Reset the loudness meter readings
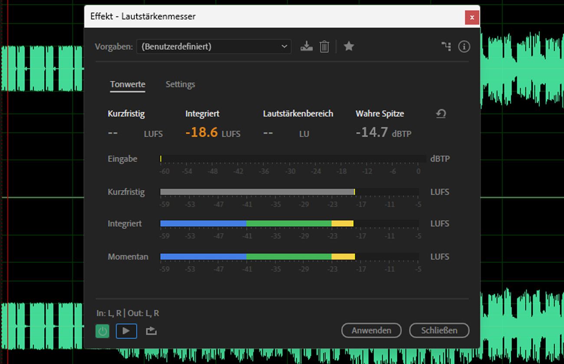Viewport: 564px width, 364px height. 441,114
